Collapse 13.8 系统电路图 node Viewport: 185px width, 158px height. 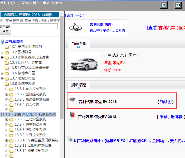(2, 84)
